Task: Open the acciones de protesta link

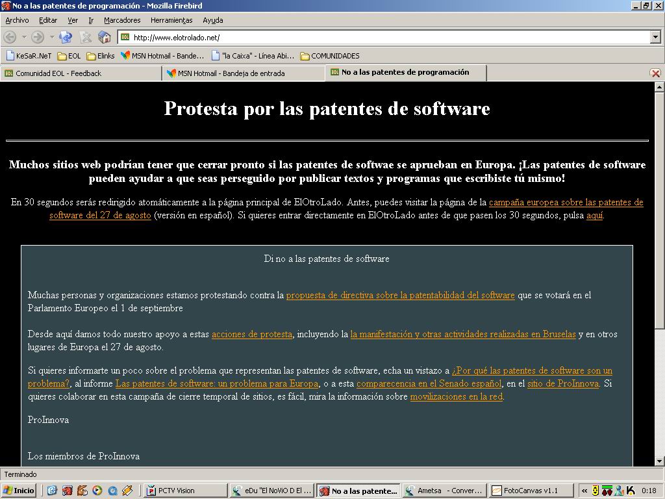Action: [x=252, y=335]
